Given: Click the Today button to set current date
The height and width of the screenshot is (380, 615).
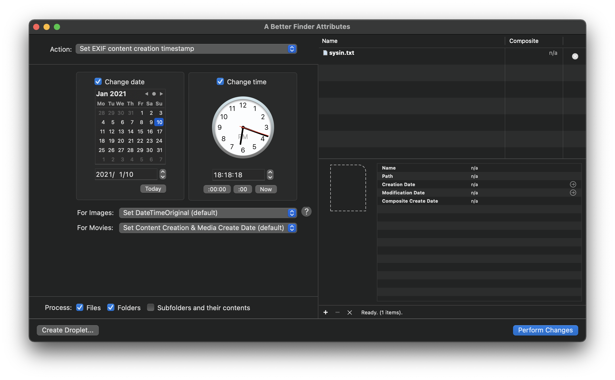Looking at the screenshot, I should pyautogui.click(x=153, y=189).
